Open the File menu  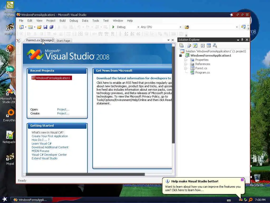pyautogui.click(x=21, y=21)
